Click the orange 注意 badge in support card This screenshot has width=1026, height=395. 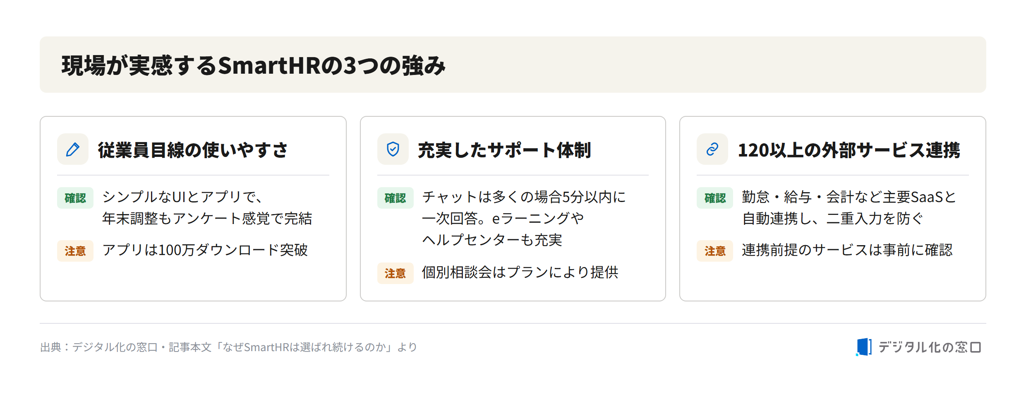395,273
